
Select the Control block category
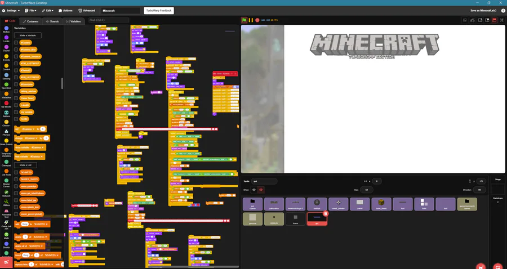click(6, 67)
